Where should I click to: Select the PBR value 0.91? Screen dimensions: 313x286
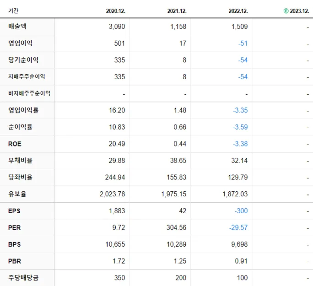click(x=241, y=261)
